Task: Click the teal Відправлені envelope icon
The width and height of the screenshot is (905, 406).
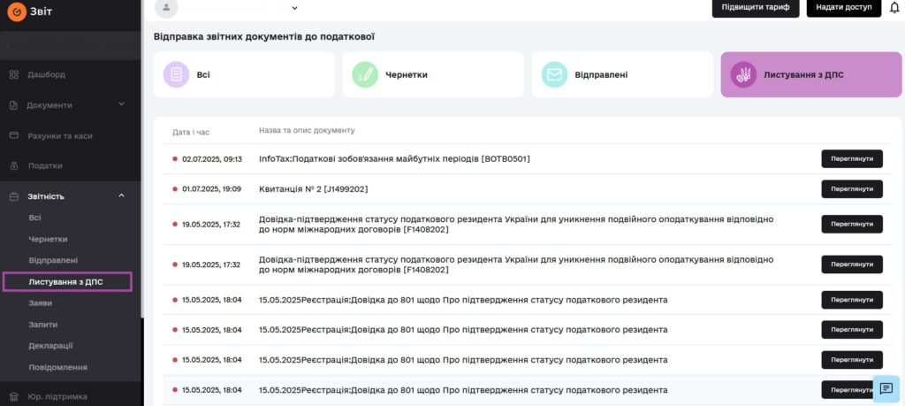Action: 554,74
